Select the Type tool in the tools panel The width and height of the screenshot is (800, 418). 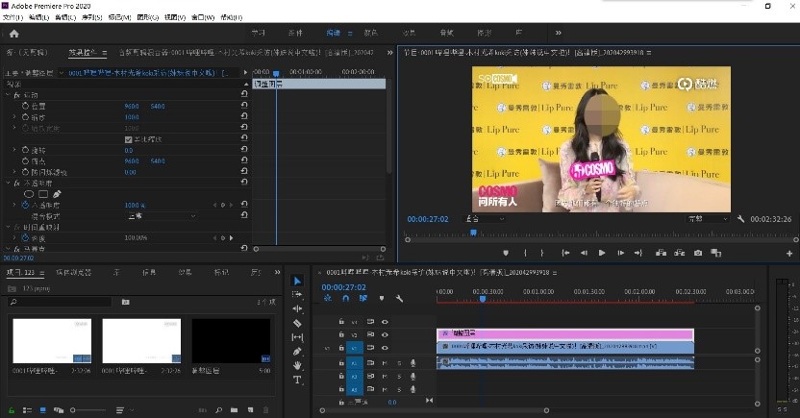pyautogui.click(x=297, y=380)
